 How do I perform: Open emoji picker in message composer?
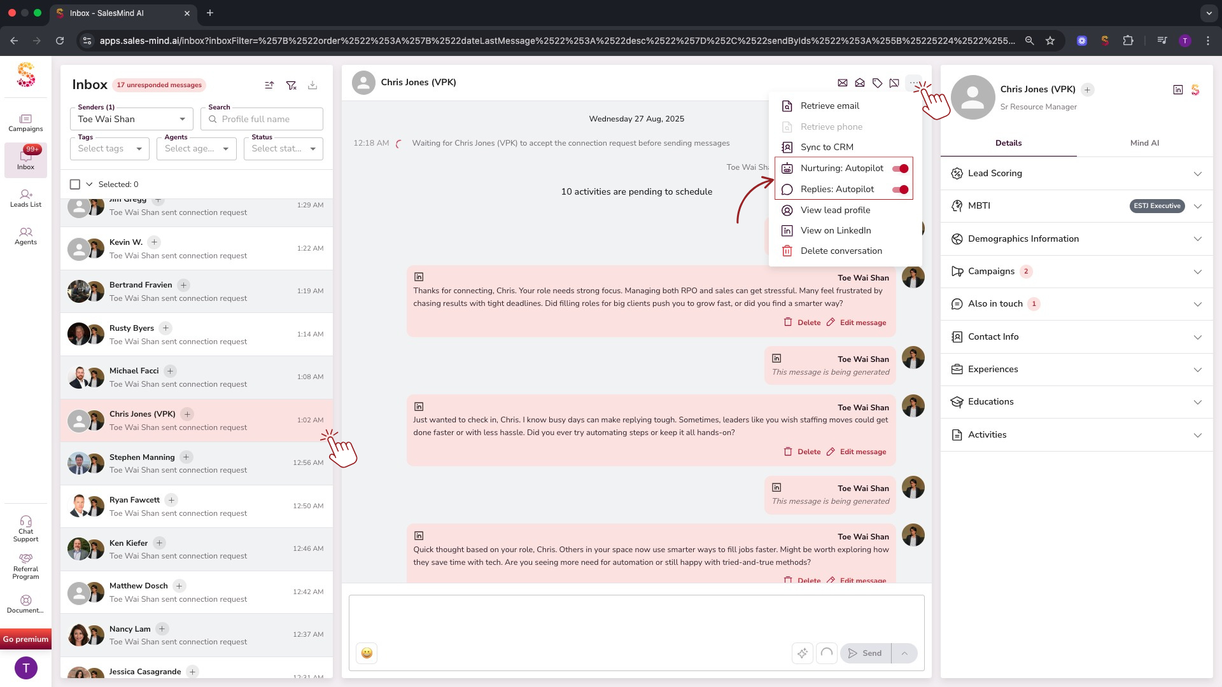pyautogui.click(x=367, y=653)
